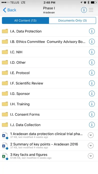
Task: Tap info icon beside I.C. NIH
Action: [x=92, y=52]
